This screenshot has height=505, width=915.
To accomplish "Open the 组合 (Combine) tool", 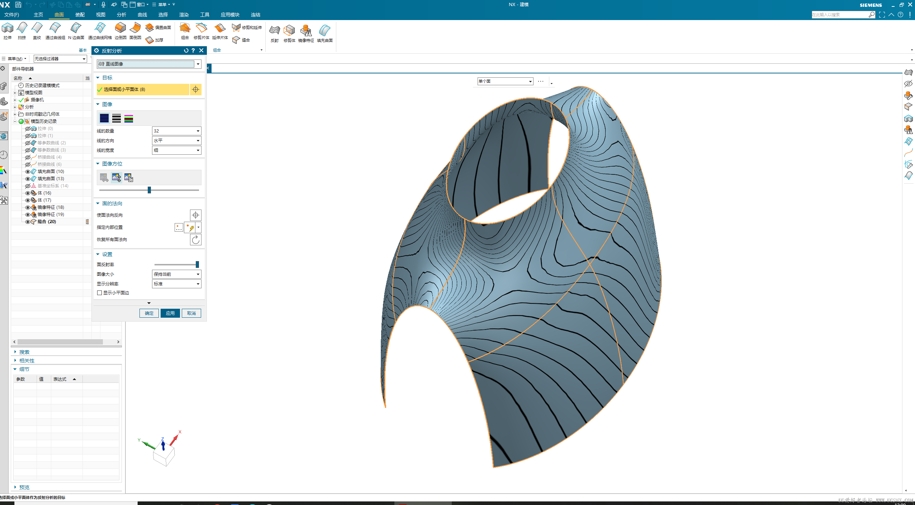I will [x=185, y=31].
